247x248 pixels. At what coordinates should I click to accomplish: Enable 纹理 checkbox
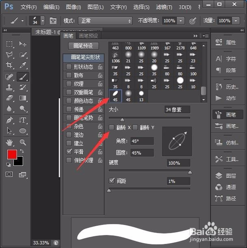(x=69, y=84)
